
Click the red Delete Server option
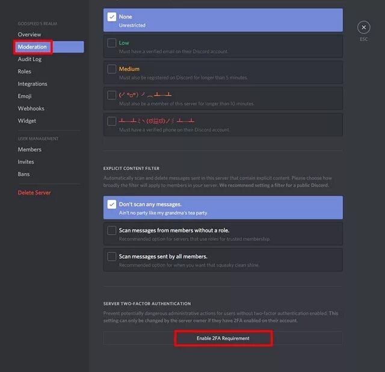[x=34, y=193]
